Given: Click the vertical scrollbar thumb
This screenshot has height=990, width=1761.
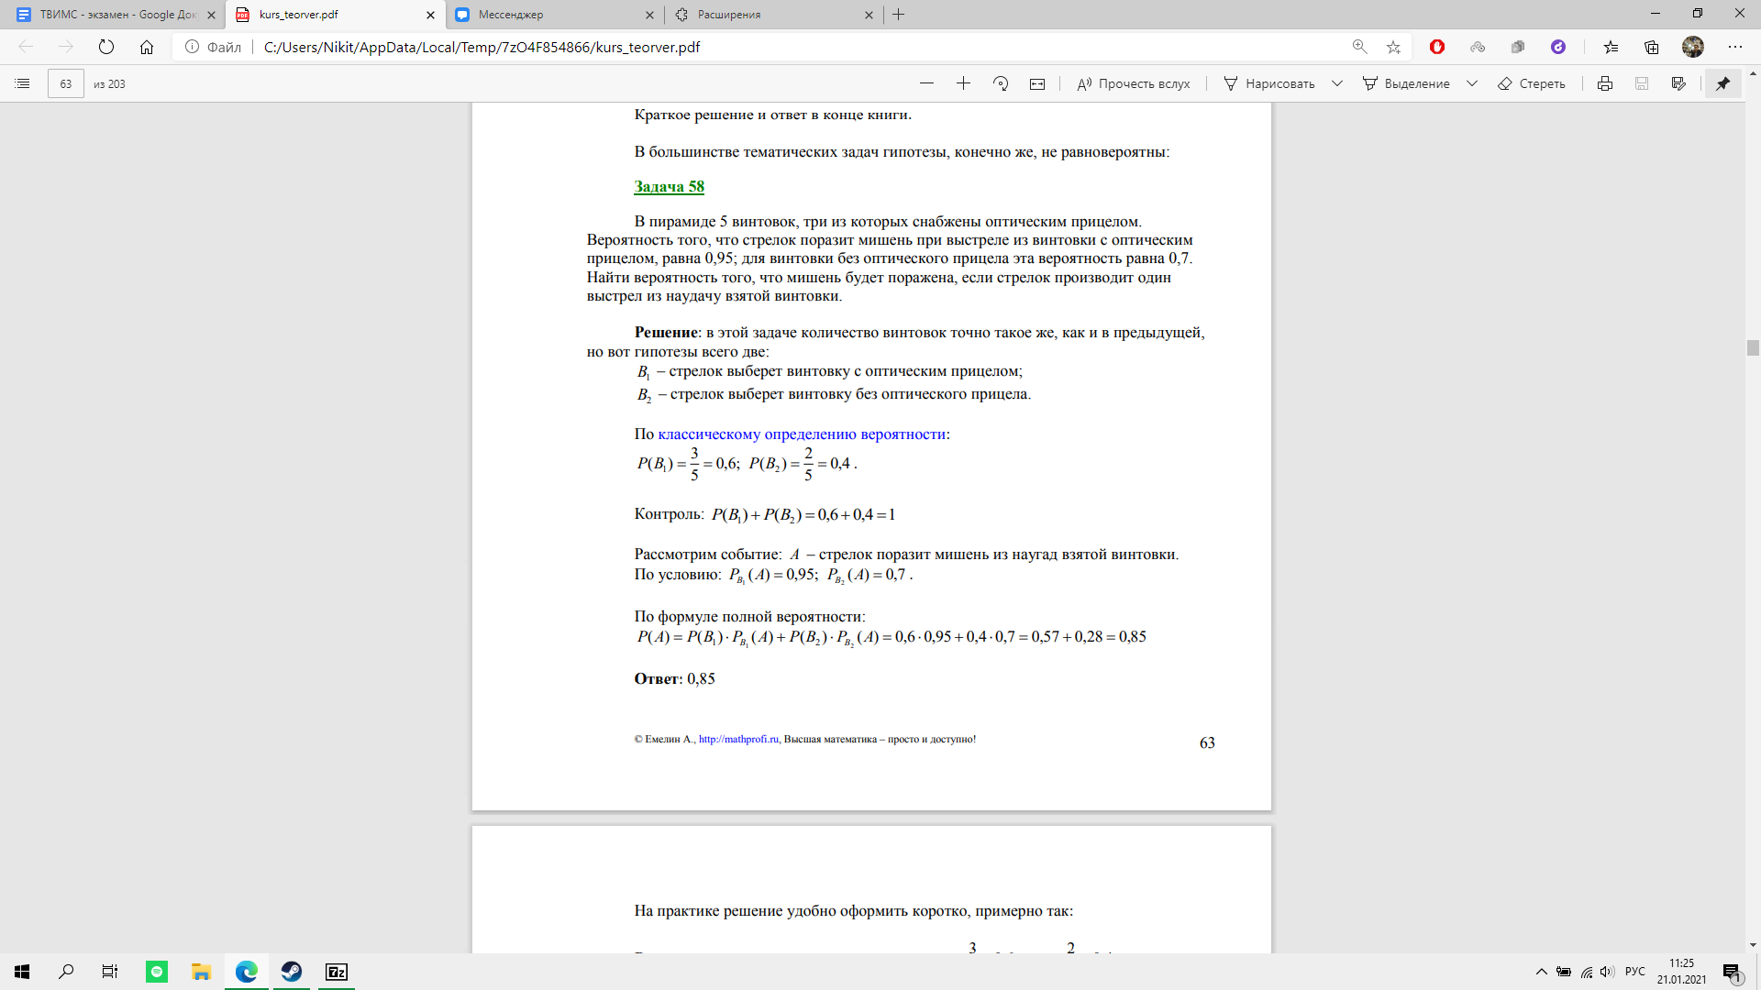Looking at the screenshot, I should point(1753,347).
